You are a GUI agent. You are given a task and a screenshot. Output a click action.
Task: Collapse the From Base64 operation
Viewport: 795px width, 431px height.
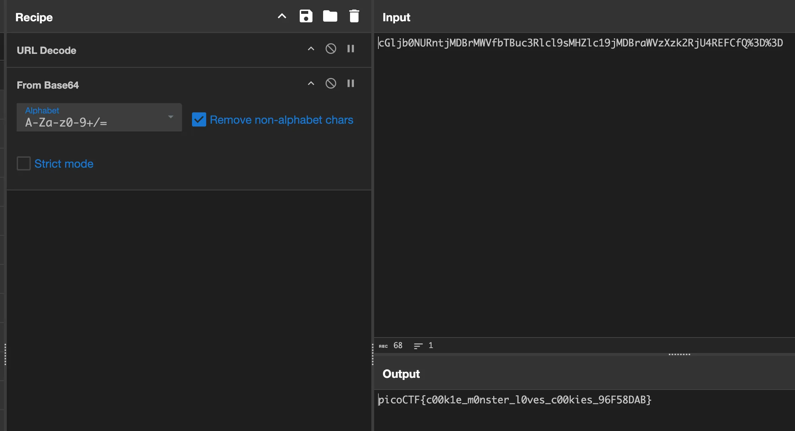click(x=311, y=83)
